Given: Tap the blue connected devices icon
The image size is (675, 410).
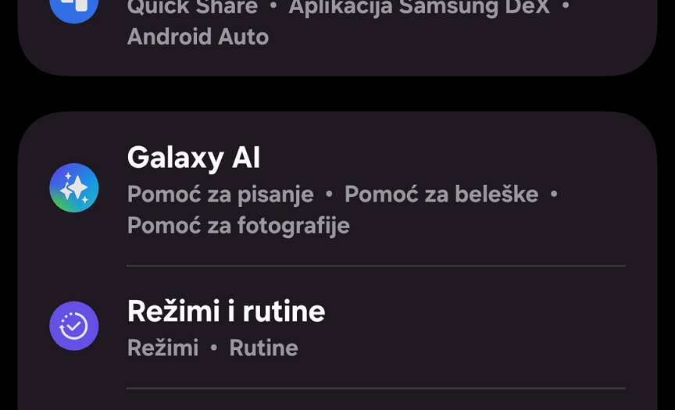Looking at the screenshot, I should coord(74,6).
